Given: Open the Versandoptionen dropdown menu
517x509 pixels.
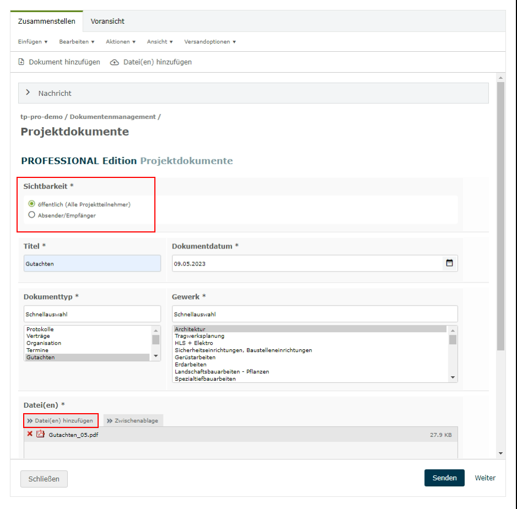Looking at the screenshot, I should pos(210,42).
